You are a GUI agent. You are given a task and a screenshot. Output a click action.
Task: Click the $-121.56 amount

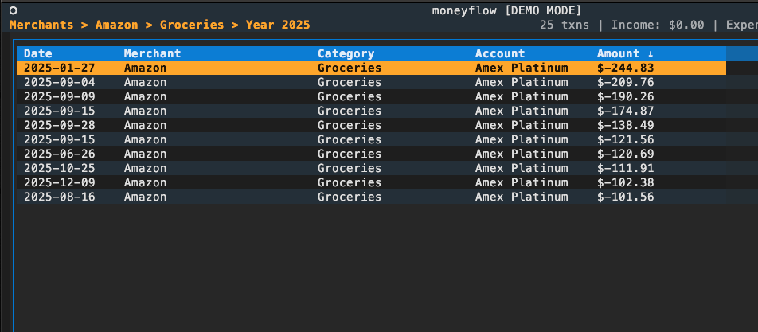coord(626,139)
